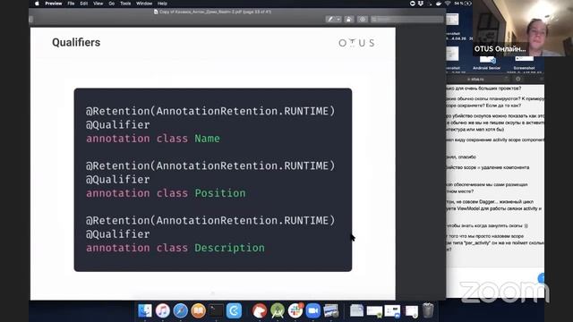Screen dimensions: 573x322
Task: Click the document proxy icon in title bar
Action: [x=156, y=12]
